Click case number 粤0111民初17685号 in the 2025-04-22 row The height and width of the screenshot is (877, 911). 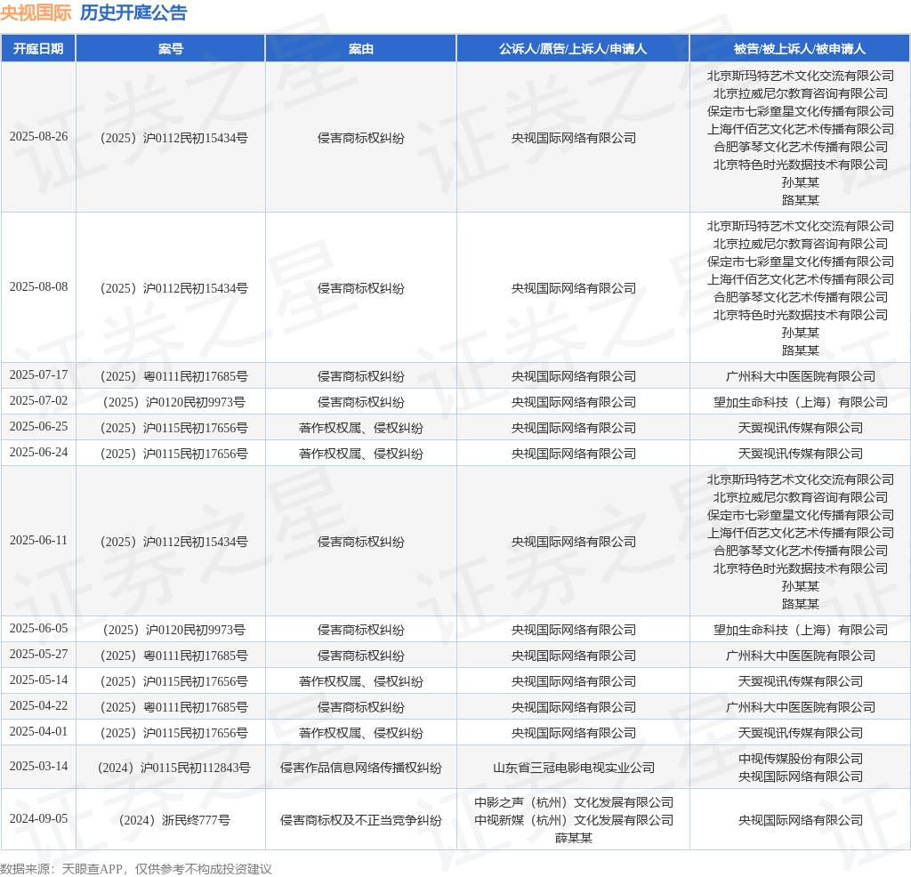point(173,707)
